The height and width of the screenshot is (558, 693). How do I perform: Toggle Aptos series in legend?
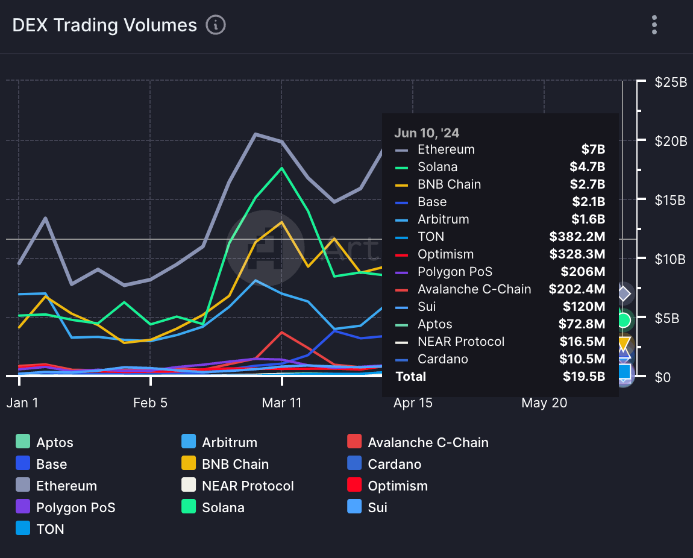(x=45, y=442)
